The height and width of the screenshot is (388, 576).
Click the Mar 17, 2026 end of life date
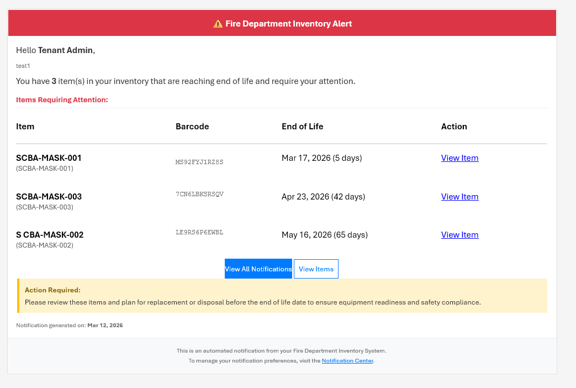[321, 158]
